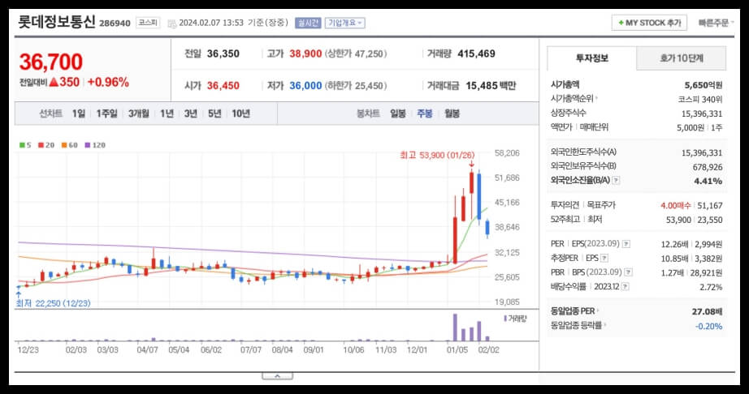Image resolution: width=749 pixels, height=394 pixels.
Task: Switch to 일봉 candlestick chart
Action: click(x=398, y=113)
